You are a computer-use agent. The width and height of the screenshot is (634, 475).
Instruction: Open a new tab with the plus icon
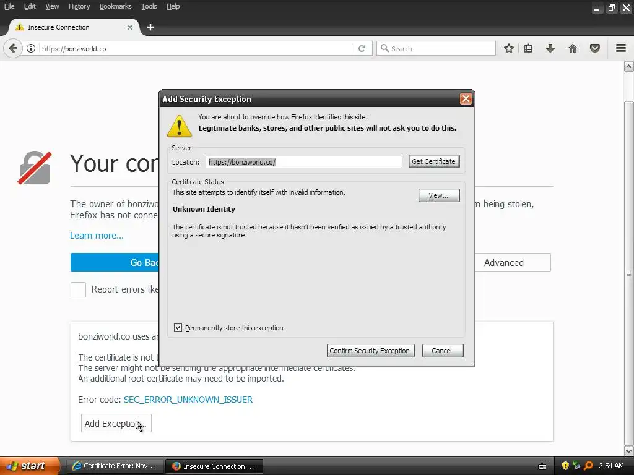click(x=150, y=27)
